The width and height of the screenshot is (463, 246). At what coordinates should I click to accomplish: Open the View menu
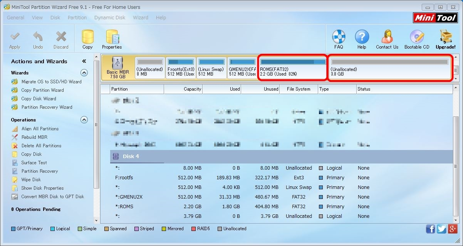[x=37, y=17]
